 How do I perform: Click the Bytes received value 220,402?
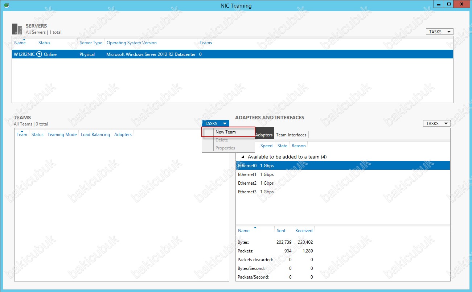(305, 242)
